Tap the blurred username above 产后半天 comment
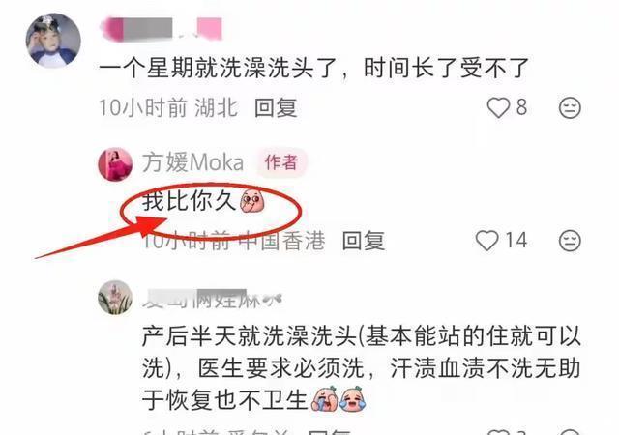The width and height of the screenshot is (619, 435). (212, 299)
